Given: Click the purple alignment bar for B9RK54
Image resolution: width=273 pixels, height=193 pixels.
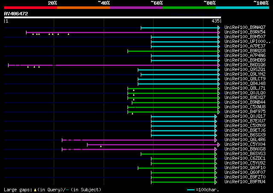Looking at the screenshot, I should [x=122, y=32].
